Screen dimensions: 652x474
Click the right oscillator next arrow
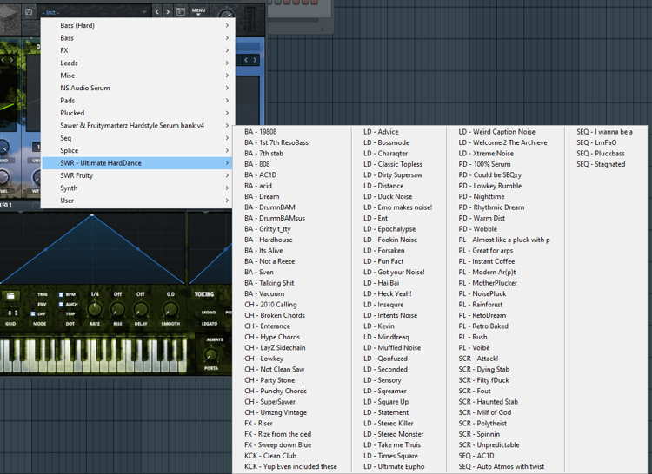click(x=255, y=60)
